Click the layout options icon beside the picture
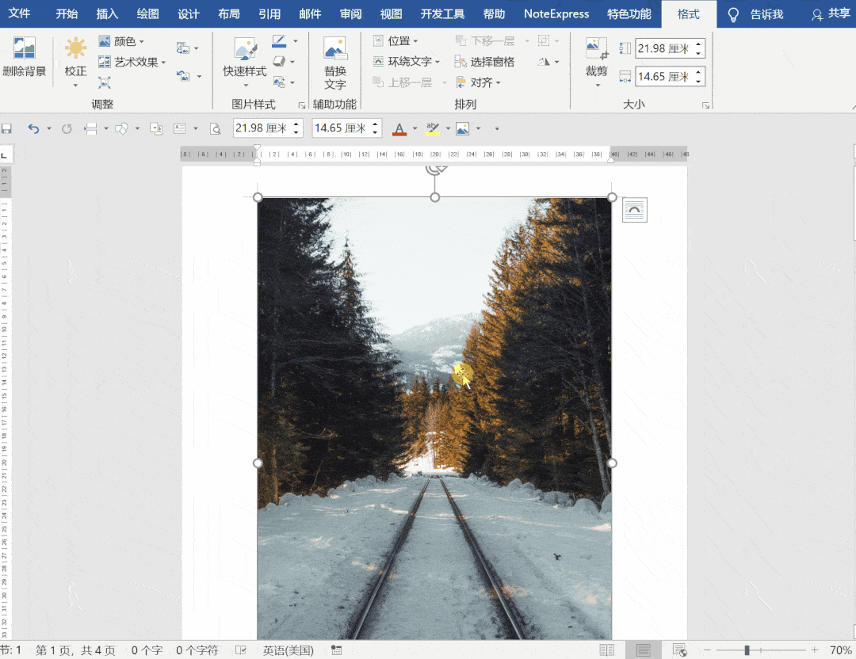 (x=634, y=210)
